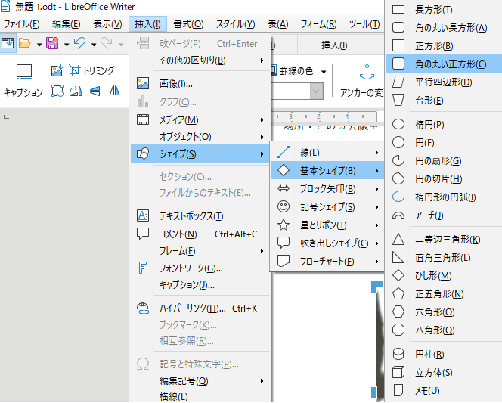Open dropdown arrow next to open folder icon
502x403 pixels.
[39, 45]
